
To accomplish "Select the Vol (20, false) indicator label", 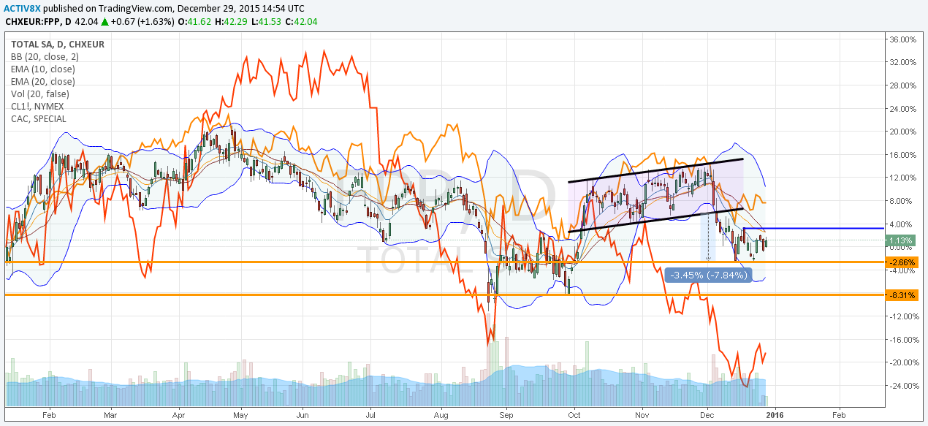I will tap(39, 94).
